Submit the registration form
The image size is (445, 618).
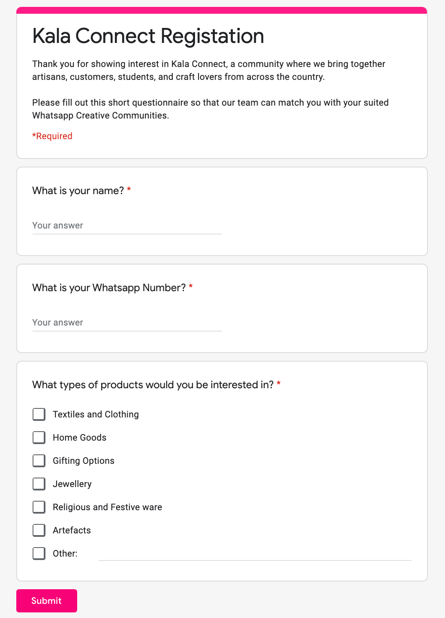(47, 601)
